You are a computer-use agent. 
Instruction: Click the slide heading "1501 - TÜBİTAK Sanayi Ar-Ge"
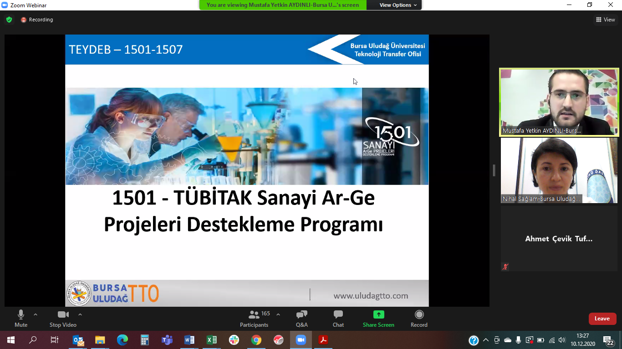[244, 198]
